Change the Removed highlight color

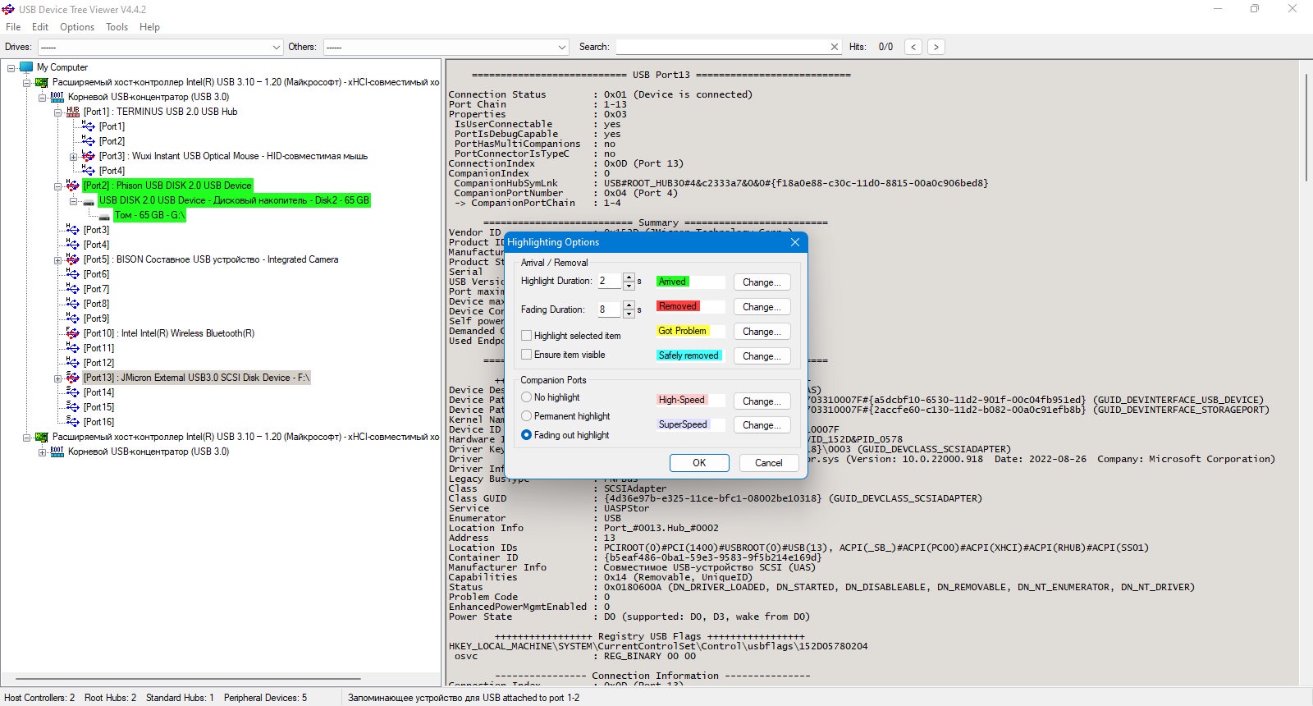click(x=762, y=307)
